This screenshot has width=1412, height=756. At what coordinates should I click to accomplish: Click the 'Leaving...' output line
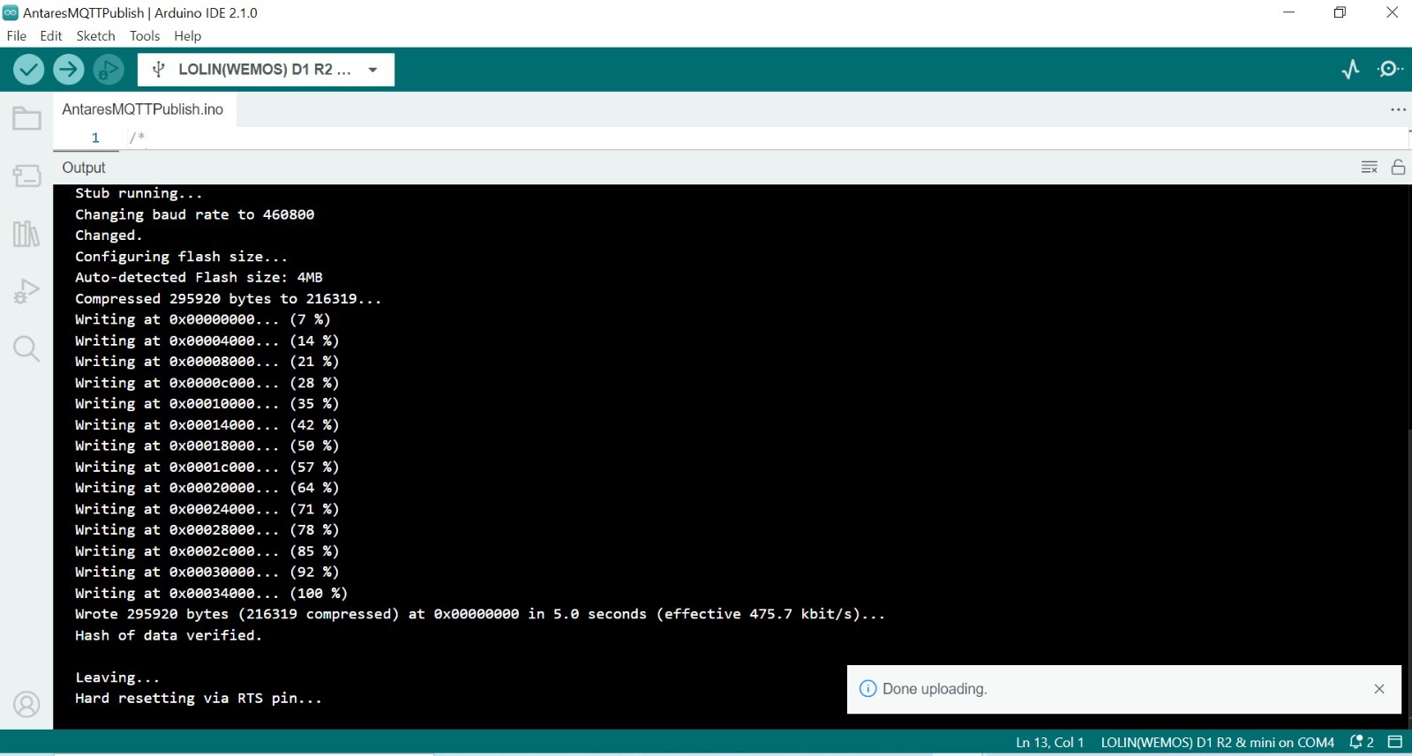(117, 677)
